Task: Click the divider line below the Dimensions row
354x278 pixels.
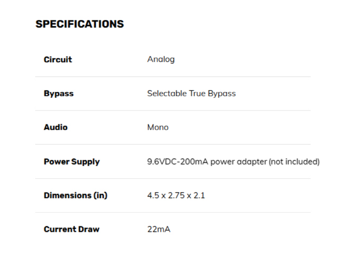Action: click(x=173, y=212)
